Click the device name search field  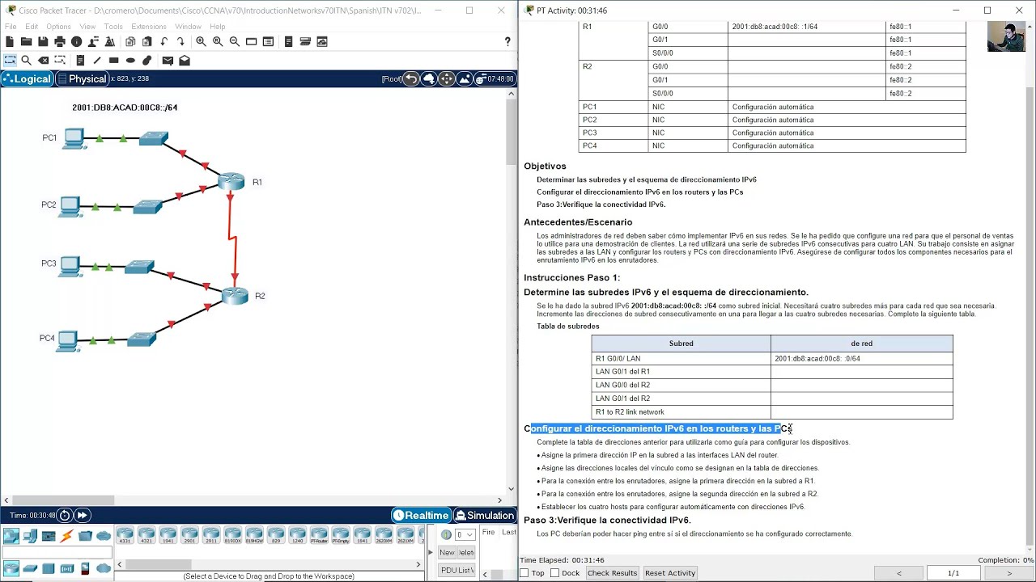tap(57, 553)
